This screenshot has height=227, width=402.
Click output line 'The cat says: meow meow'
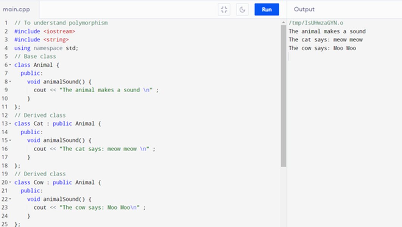click(x=326, y=40)
